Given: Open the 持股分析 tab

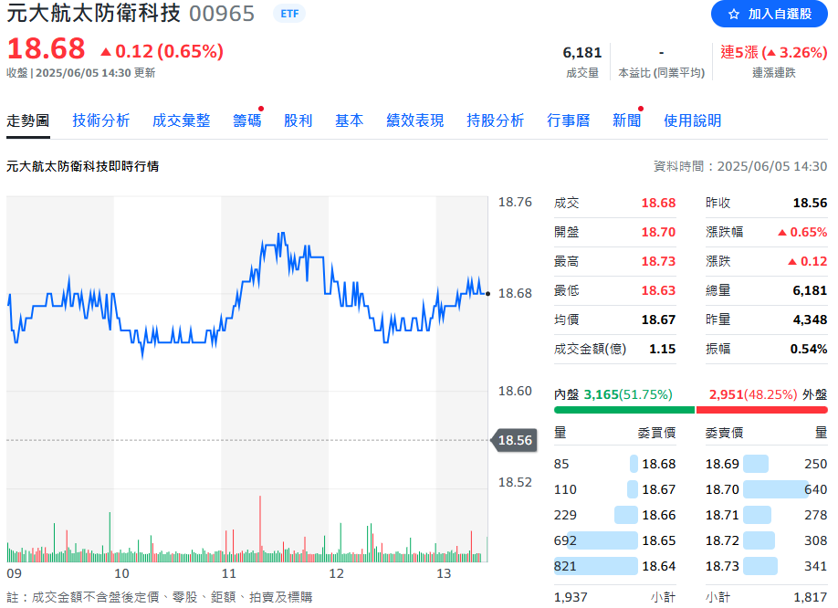Looking at the screenshot, I should [495, 121].
